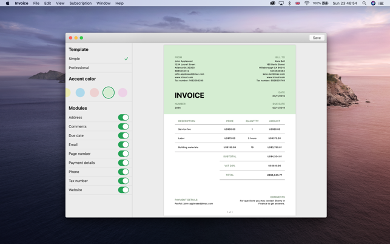Click the DESCRIPTION column header
Screen dimensions: 390x244
point(187,121)
